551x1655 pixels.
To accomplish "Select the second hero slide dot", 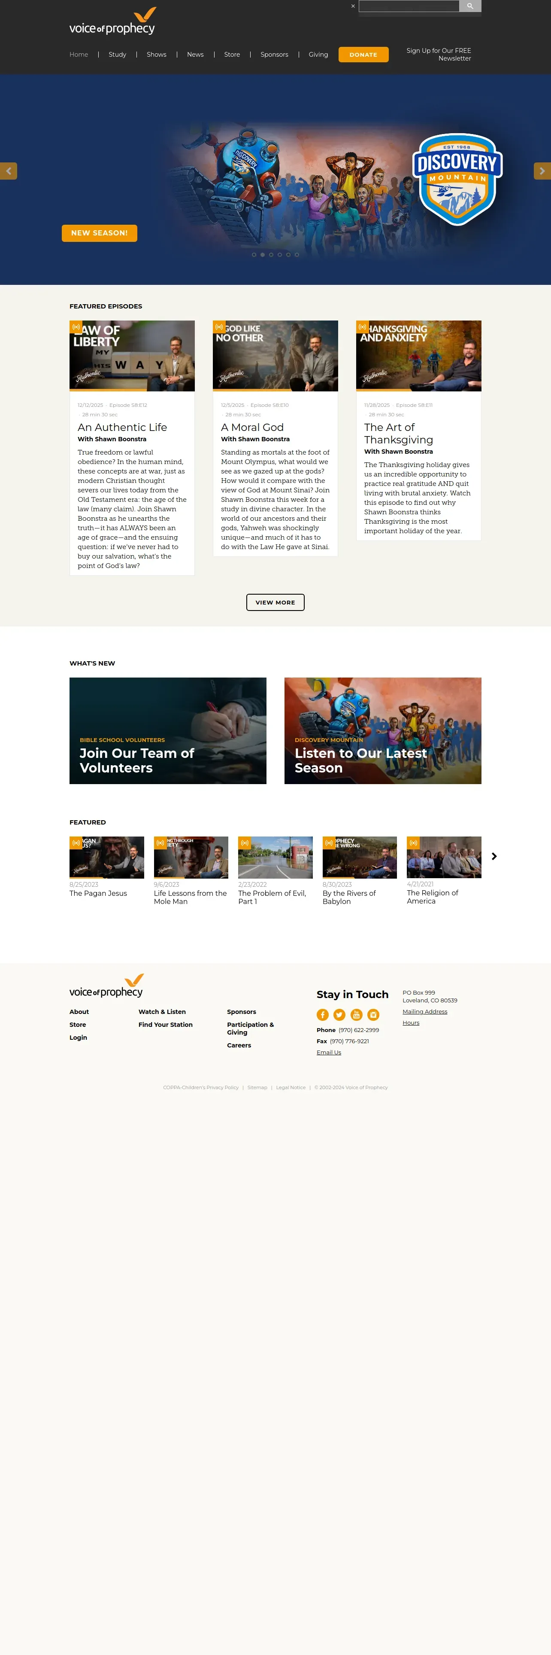I will point(262,255).
